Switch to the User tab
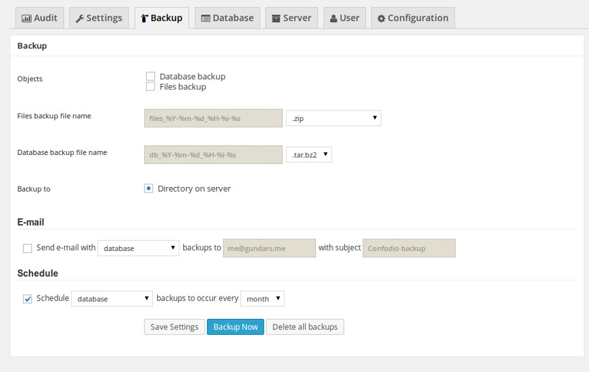 tap(344, 18)
